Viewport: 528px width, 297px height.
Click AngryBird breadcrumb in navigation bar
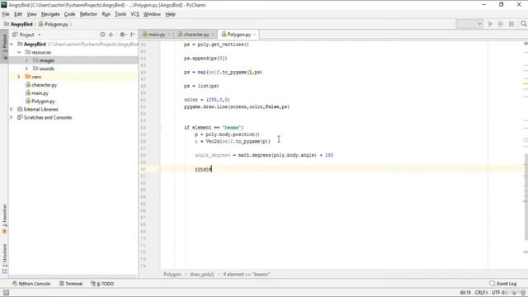pos(18,24)
